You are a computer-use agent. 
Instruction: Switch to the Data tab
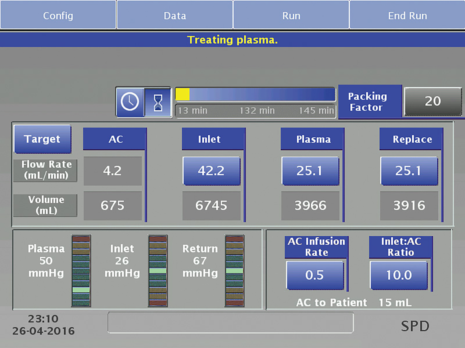click(175, 15)
